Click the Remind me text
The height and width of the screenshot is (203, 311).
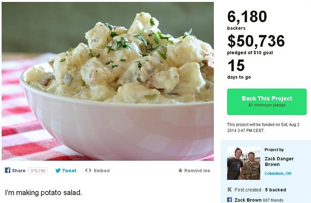(x=197, y=171)
